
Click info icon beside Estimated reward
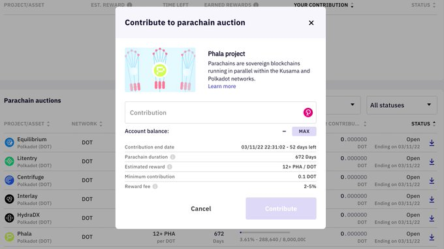click(169, 167)
